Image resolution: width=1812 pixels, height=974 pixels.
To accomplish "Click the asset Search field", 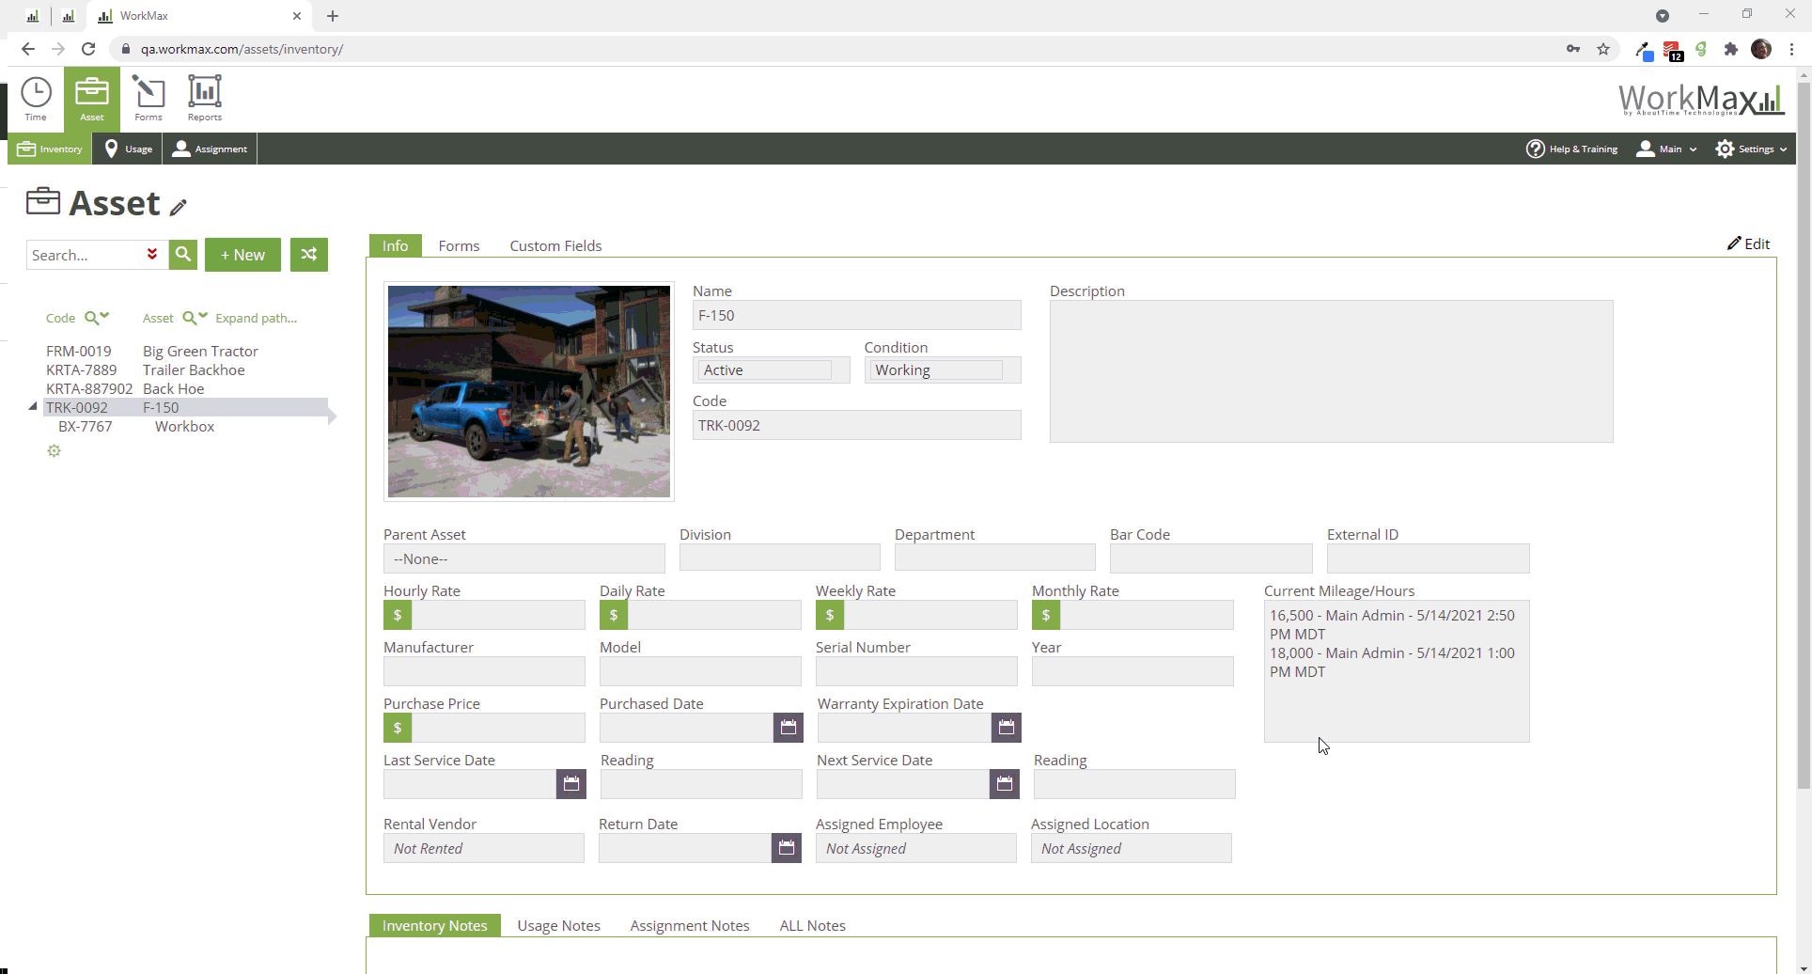I will [x=85, y=255].
